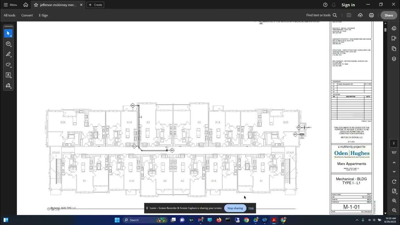The width and height of the screenshot is (400, 225).
Task: Zoom in with magnifier plus
Action: (x=394, y=201)
